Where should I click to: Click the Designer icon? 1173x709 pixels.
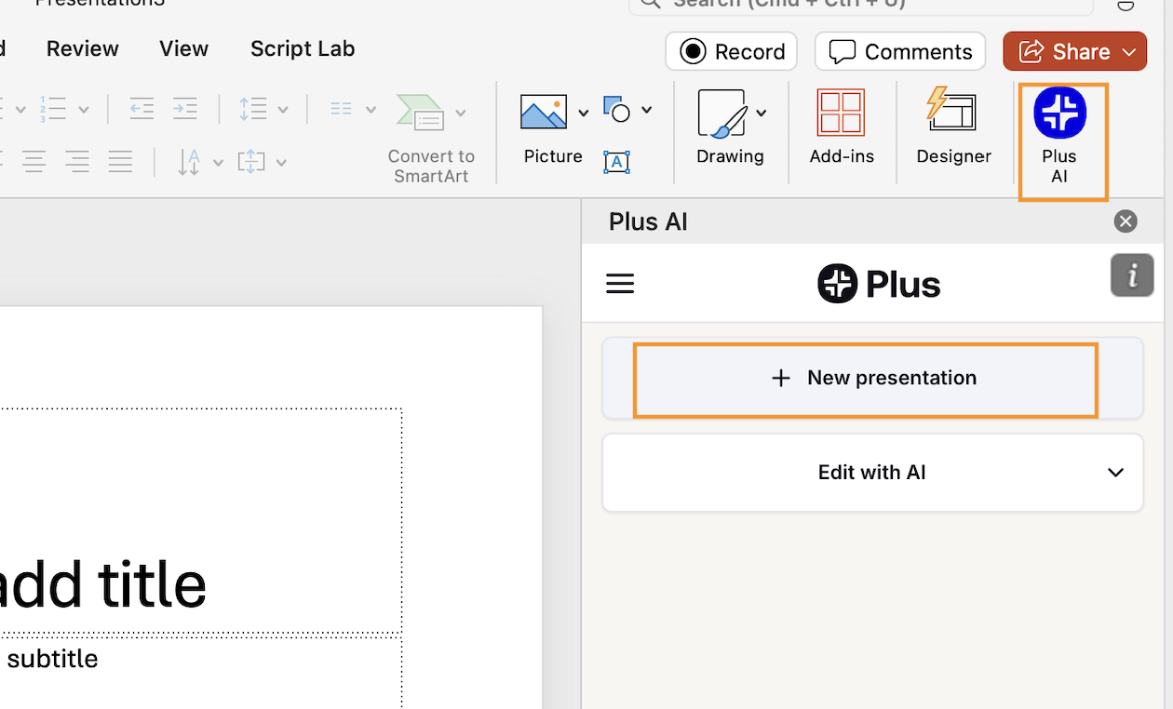tap(952, 127)
